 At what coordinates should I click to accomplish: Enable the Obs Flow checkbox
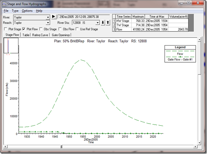(61, 29)
